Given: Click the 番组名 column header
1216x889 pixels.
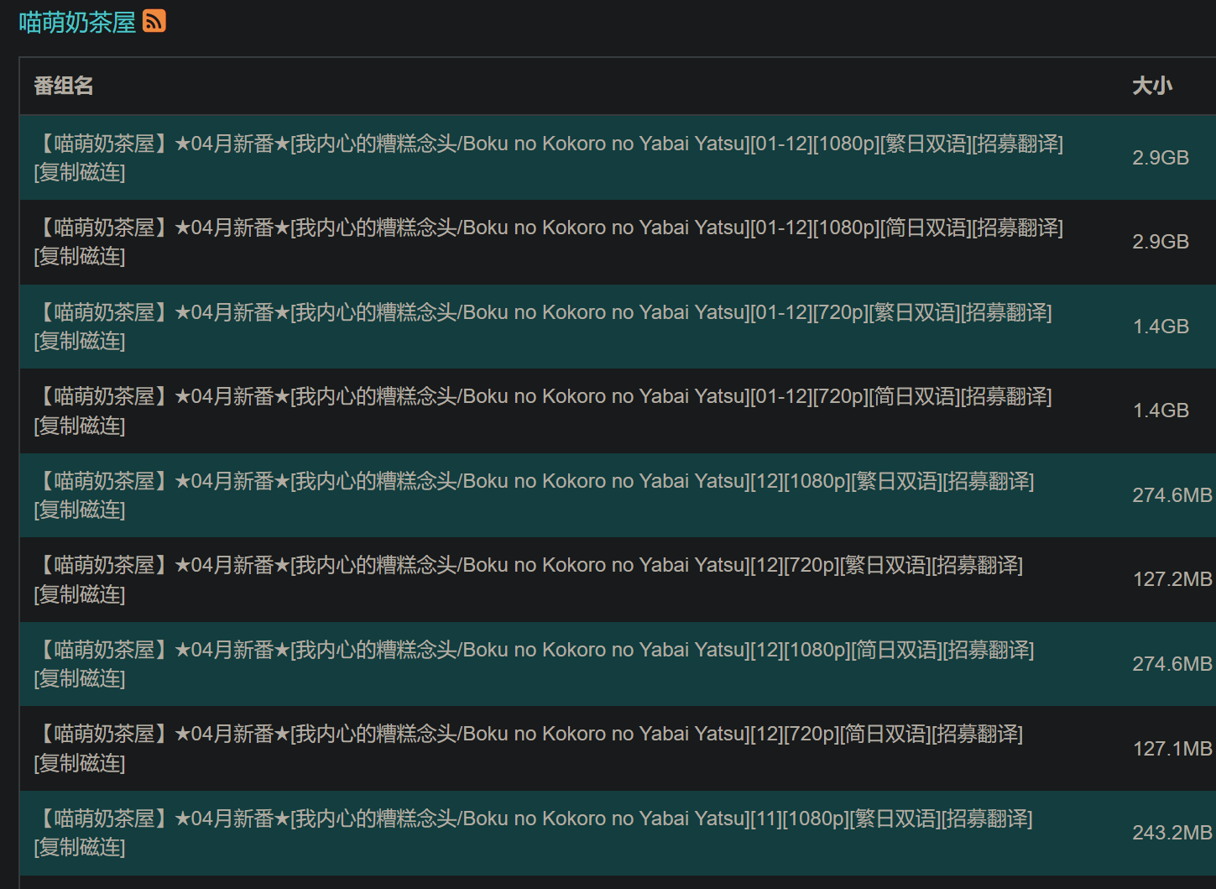Looking at the screenshot, I should (64, 86).
